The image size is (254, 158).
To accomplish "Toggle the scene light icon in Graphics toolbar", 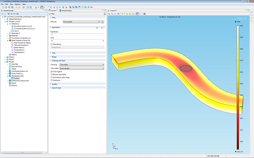I will click(x=138, y=14).
